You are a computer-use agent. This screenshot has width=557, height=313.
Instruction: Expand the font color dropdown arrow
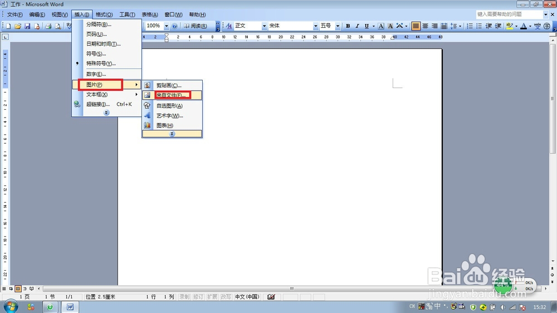(530, 26)
